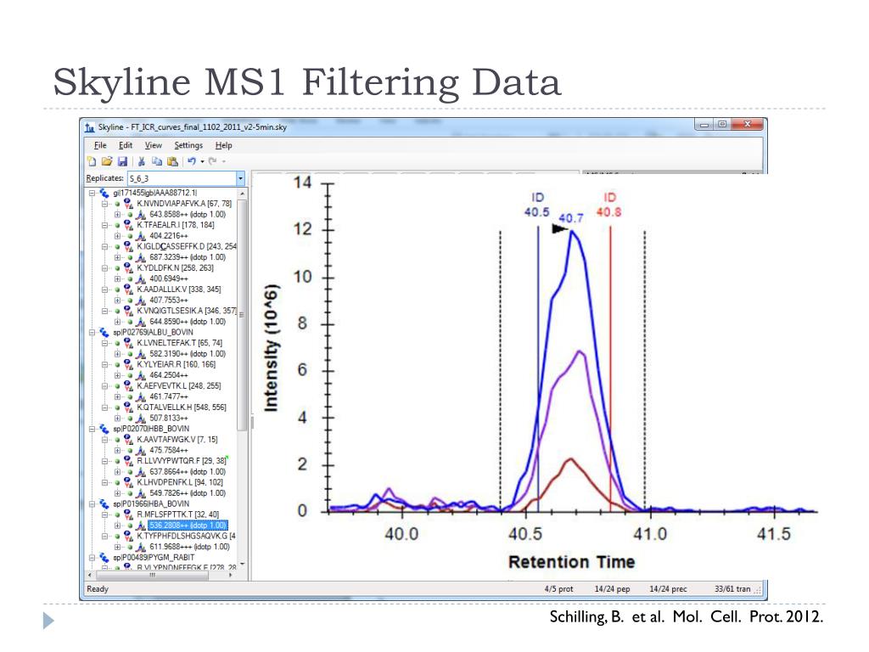Select peptide K.YLYEIAR.R in tree
Image resolution: width=869 pixels, height=652 pixels.
coord(176,364)
